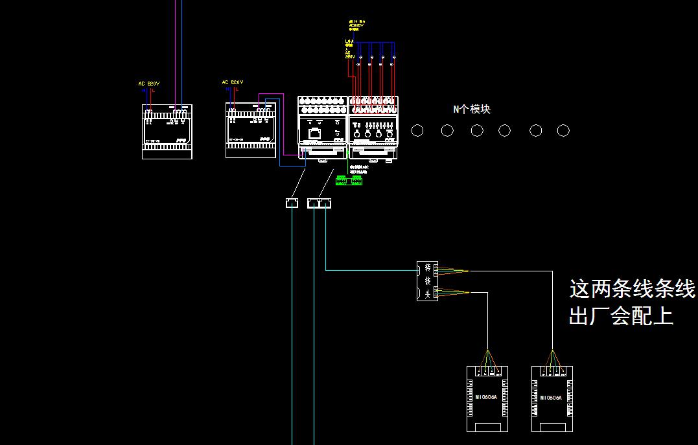Pick the Ethernet port on the gateway module
Screen dimensions: 698x445
coord(314,134)
